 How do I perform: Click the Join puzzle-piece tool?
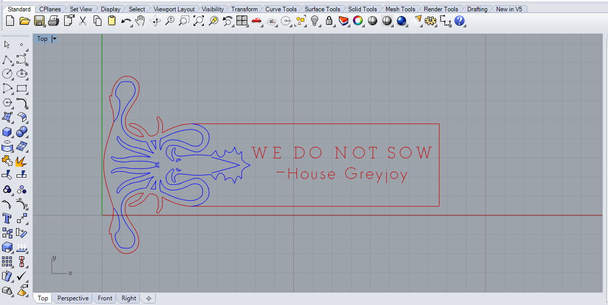(7, 160)
